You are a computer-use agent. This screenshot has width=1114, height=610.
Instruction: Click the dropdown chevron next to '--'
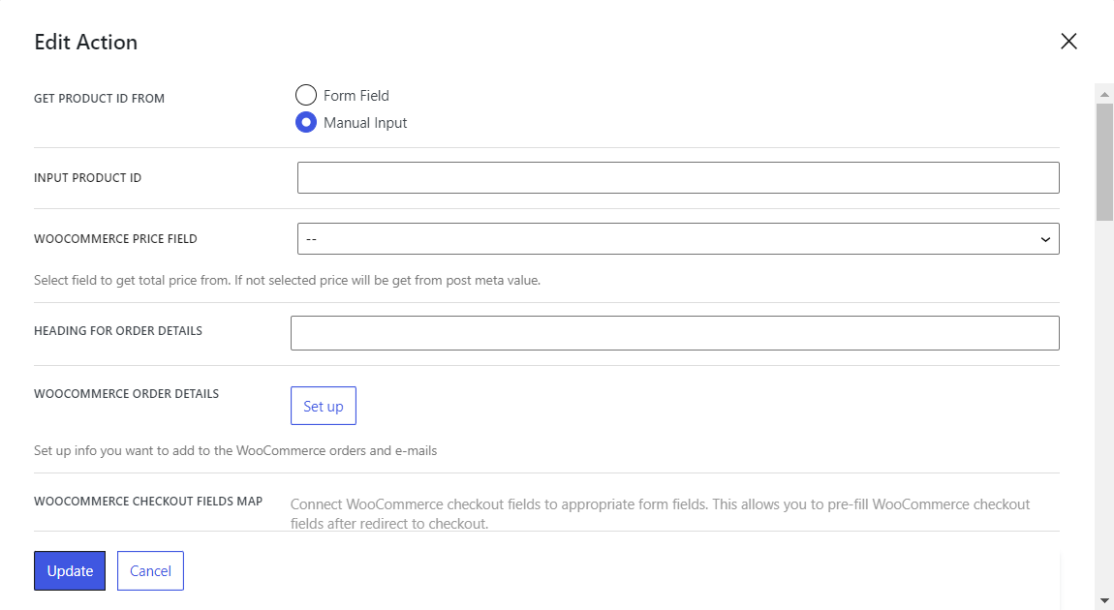click(x=1045, y=238)
